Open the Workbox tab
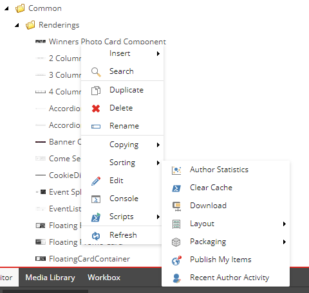Screen dimensions: 309x293 click(x=104, y=278)
